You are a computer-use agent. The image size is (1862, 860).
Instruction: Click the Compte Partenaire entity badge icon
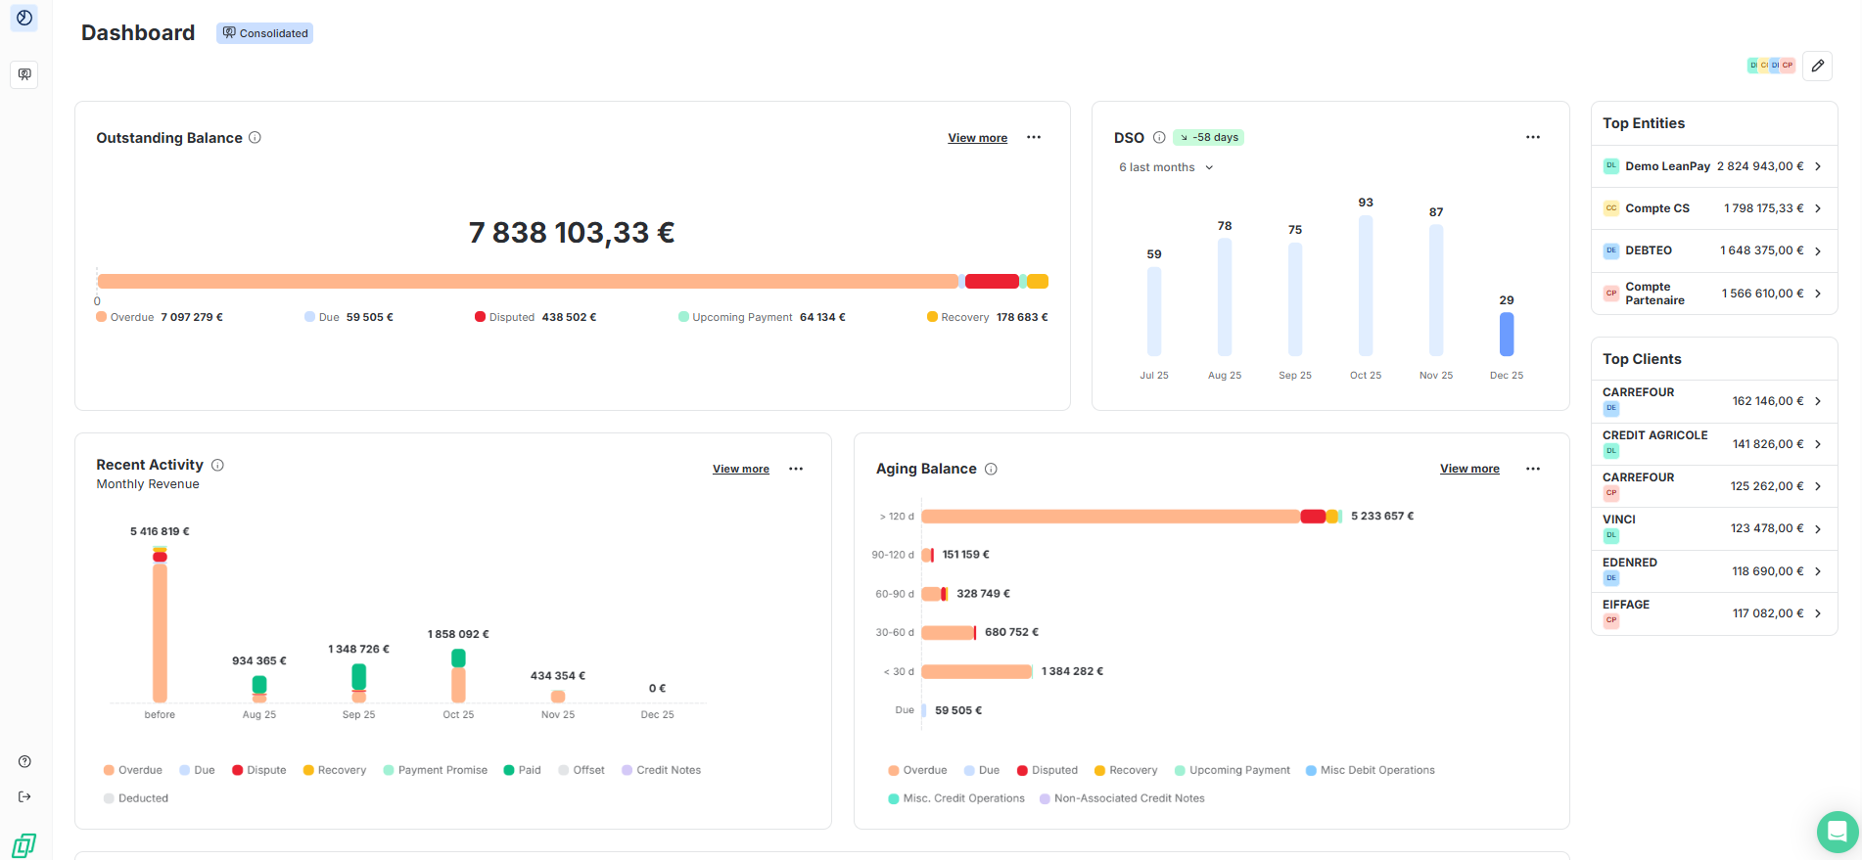pyautogui.click(x=1610, y=294)
